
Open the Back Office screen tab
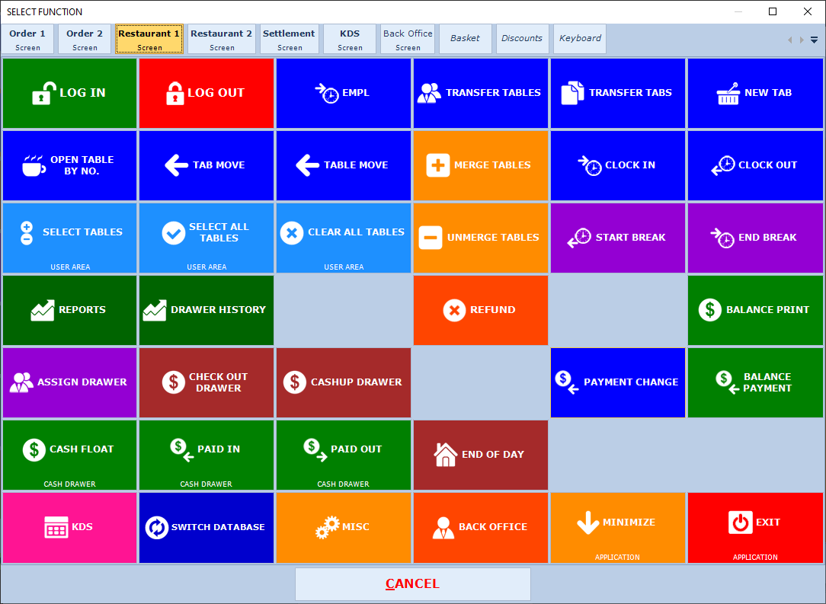click(x=408, y=39)
